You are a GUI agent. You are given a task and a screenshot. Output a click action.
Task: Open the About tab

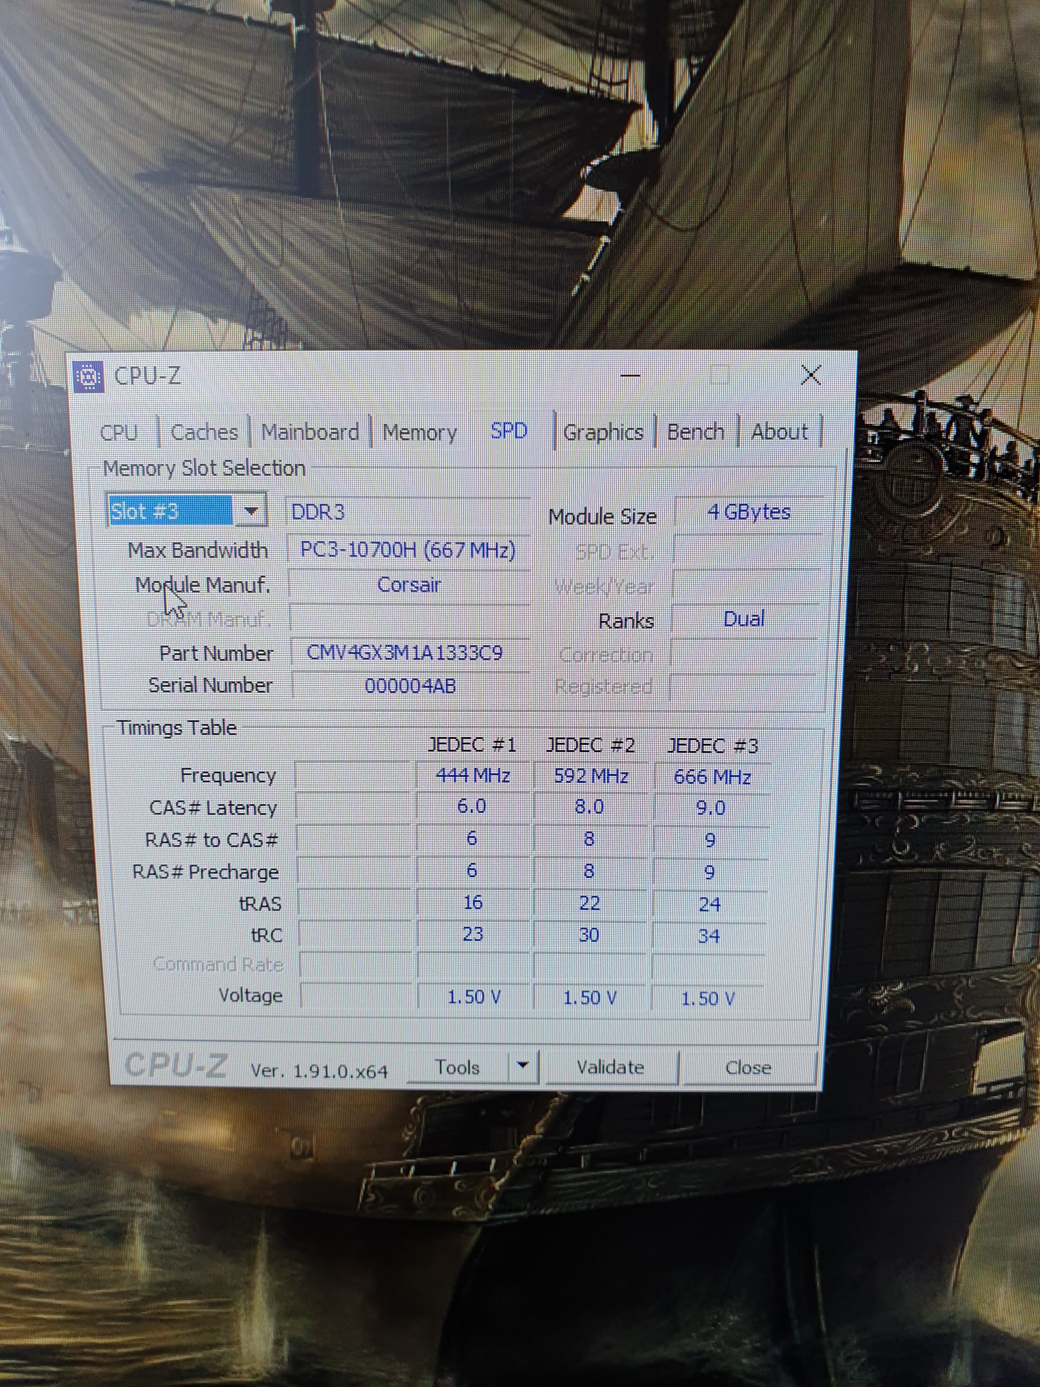(779, 432)
